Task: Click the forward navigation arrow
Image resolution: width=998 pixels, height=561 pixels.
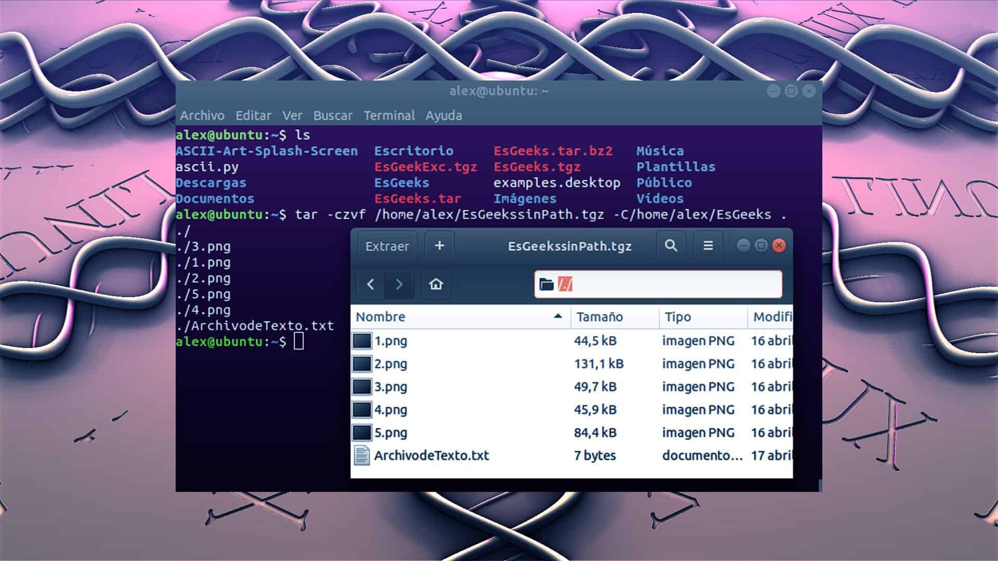Action: click(398, 284)
